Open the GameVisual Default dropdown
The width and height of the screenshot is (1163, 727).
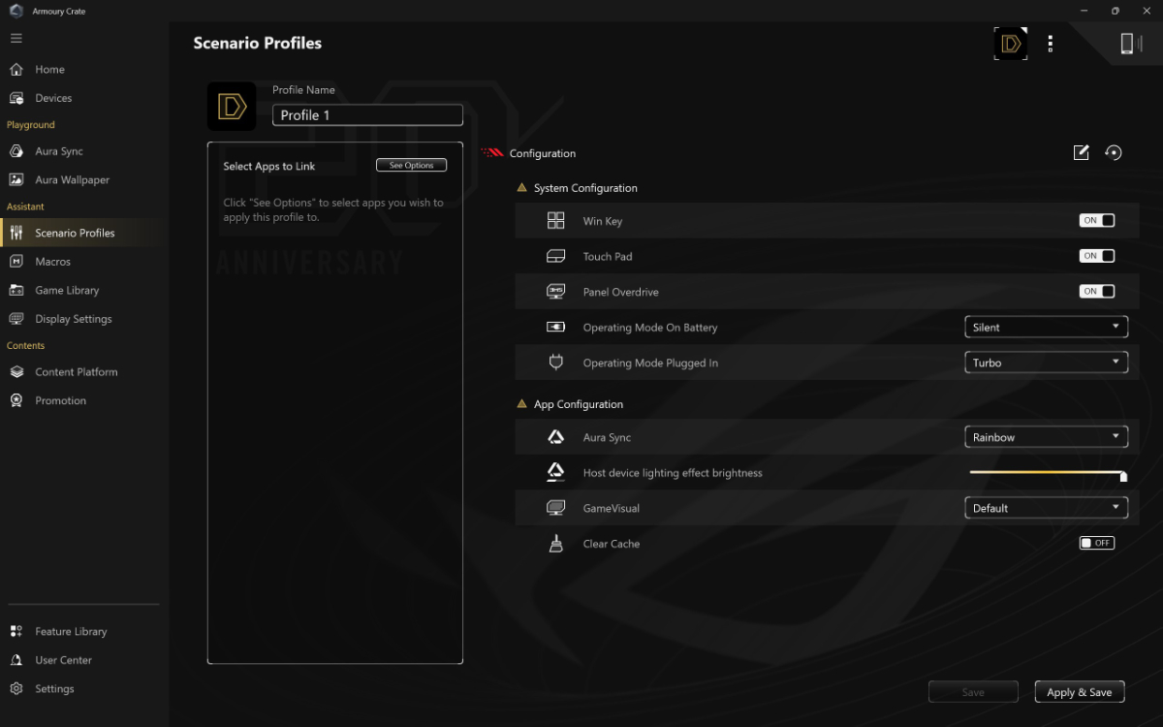(x=1047, y=508)
